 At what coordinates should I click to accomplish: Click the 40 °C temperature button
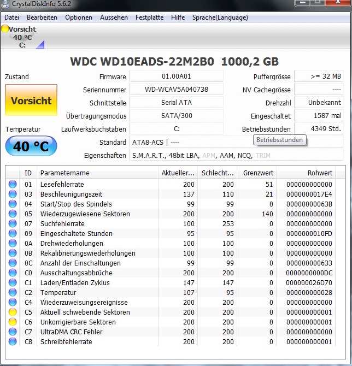click(x=31, y=146)
